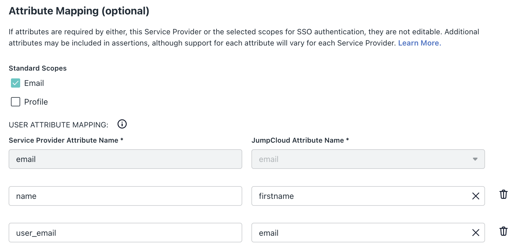Click the Profile scope label text

(x=36, y=102)
